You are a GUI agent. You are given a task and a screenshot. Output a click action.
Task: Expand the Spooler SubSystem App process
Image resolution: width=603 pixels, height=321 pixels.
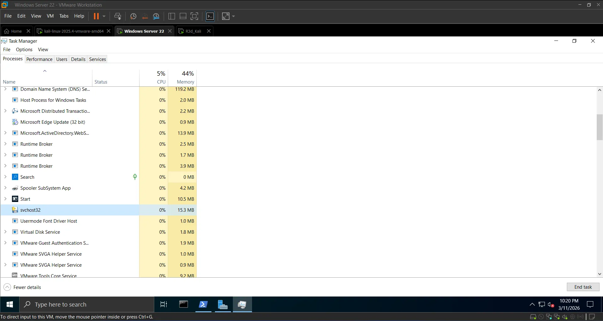coord(5,188)
